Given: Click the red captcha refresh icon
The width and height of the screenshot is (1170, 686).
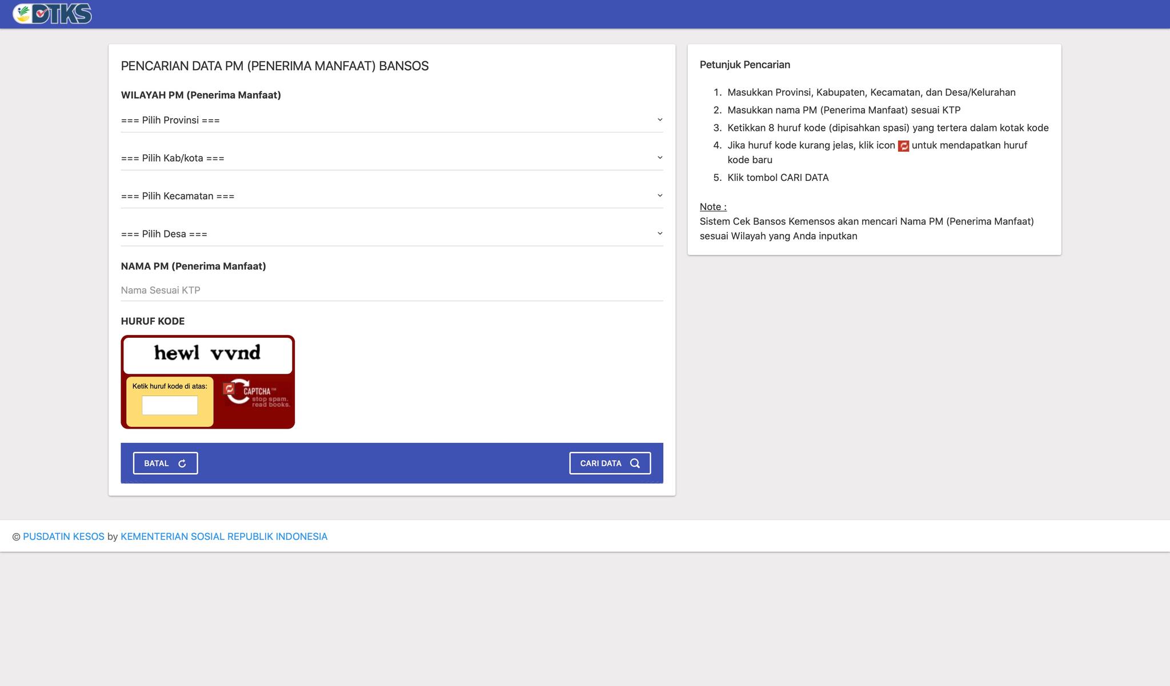Looking at the screenshot, I should (x=229, y=389).
